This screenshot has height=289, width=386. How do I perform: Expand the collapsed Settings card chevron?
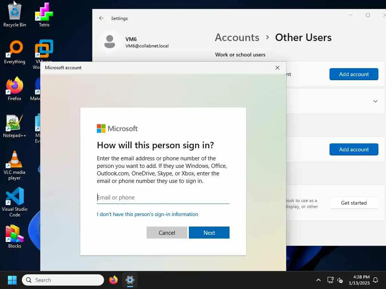375,101
